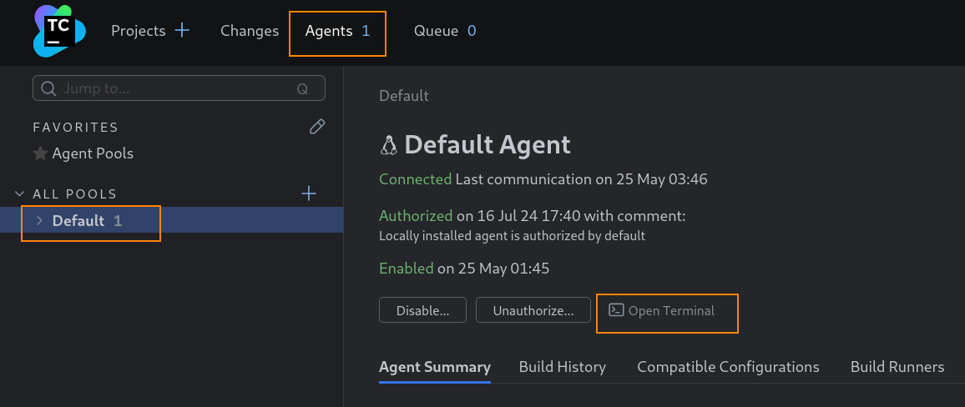
Task: Go to the Changes page
Action: point(249,31)
